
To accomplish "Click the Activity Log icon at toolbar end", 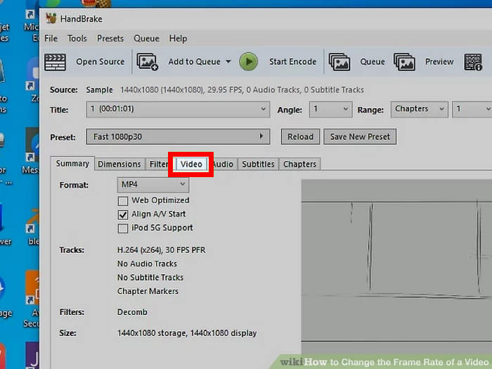I will click(473, 62).
